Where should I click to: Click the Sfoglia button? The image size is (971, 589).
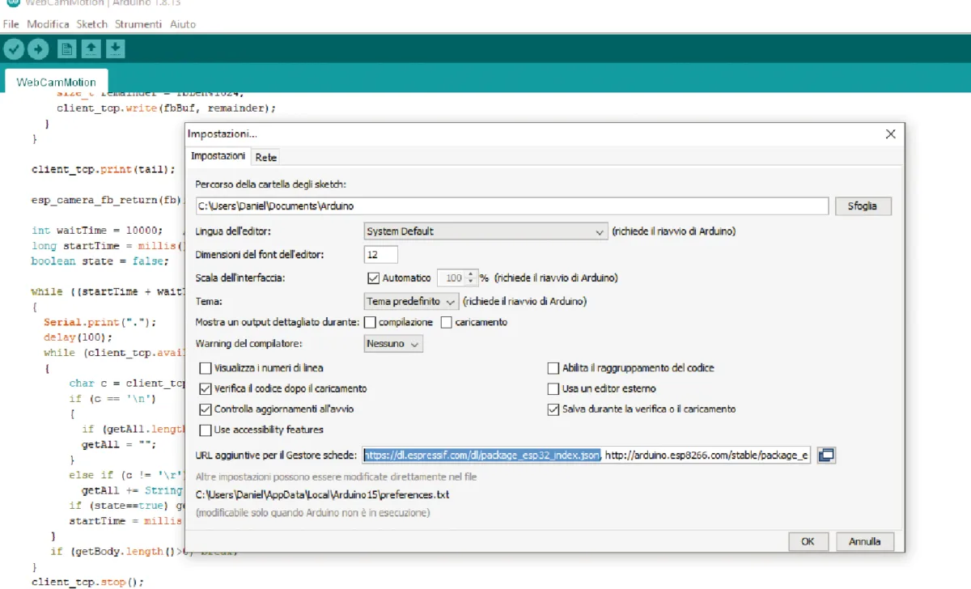pyautogui.click(x=863, y=206)
